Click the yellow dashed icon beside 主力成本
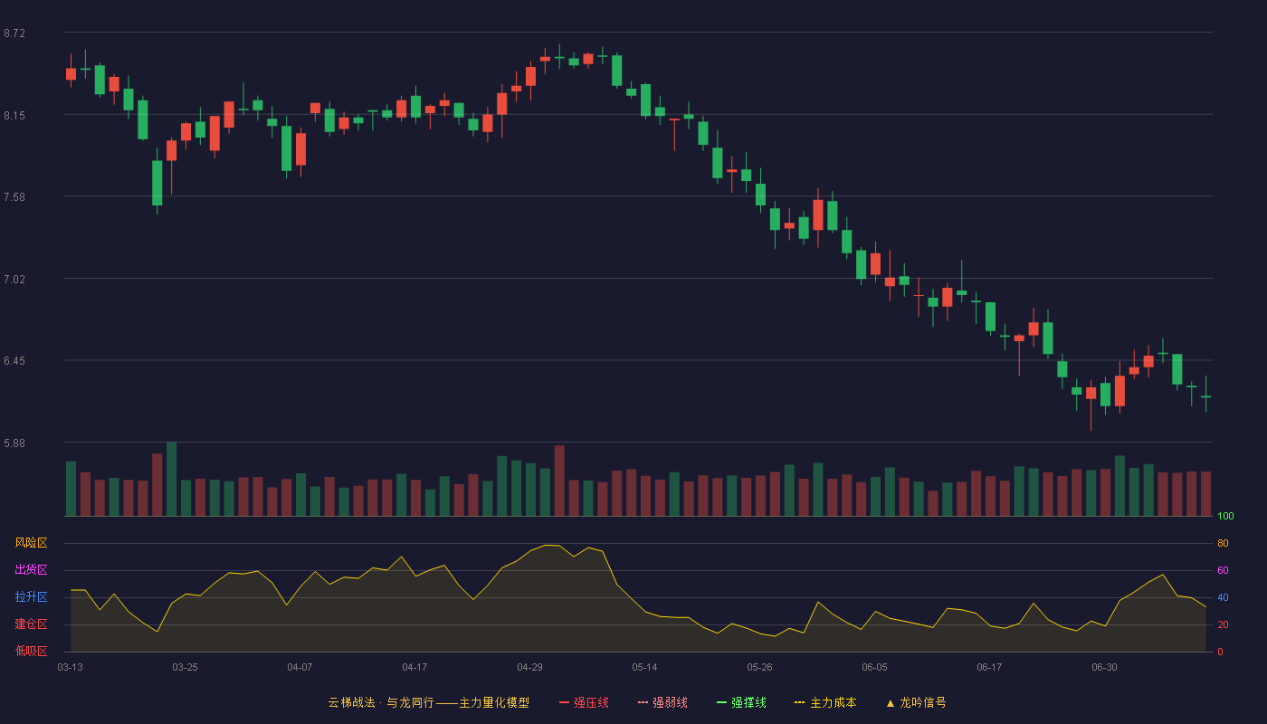This screenshot has width=1267, height=724. [800, 702]
